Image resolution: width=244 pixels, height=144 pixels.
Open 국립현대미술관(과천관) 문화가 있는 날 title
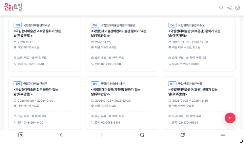pyautogui.click(x=116, y=92)
